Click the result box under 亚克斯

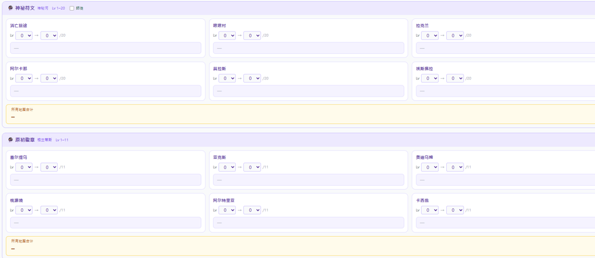tap(308, 180)
